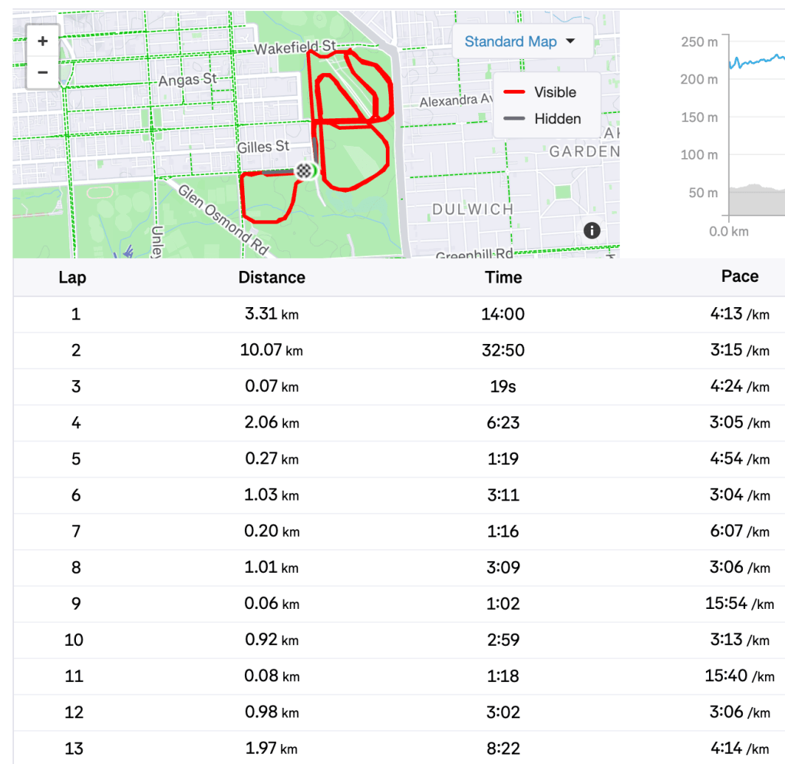Click the Time column header
The image size is (785, 764).
click(x=503, y=277)
